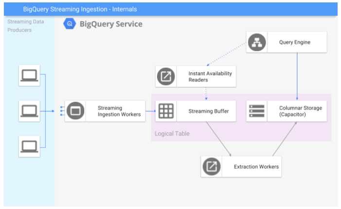This screenshot has height=209, width=341.
Task: Select the top laptop producer icon
Action: click(x=29, y=75)
